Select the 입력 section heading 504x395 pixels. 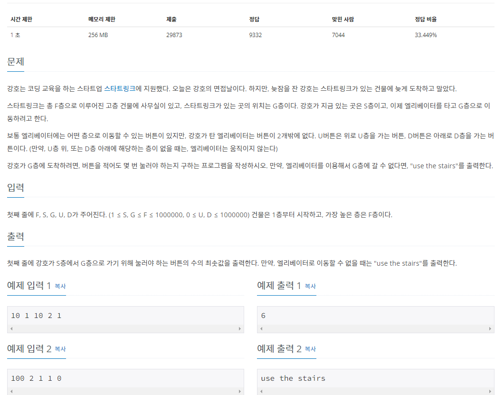coord(16,187)
